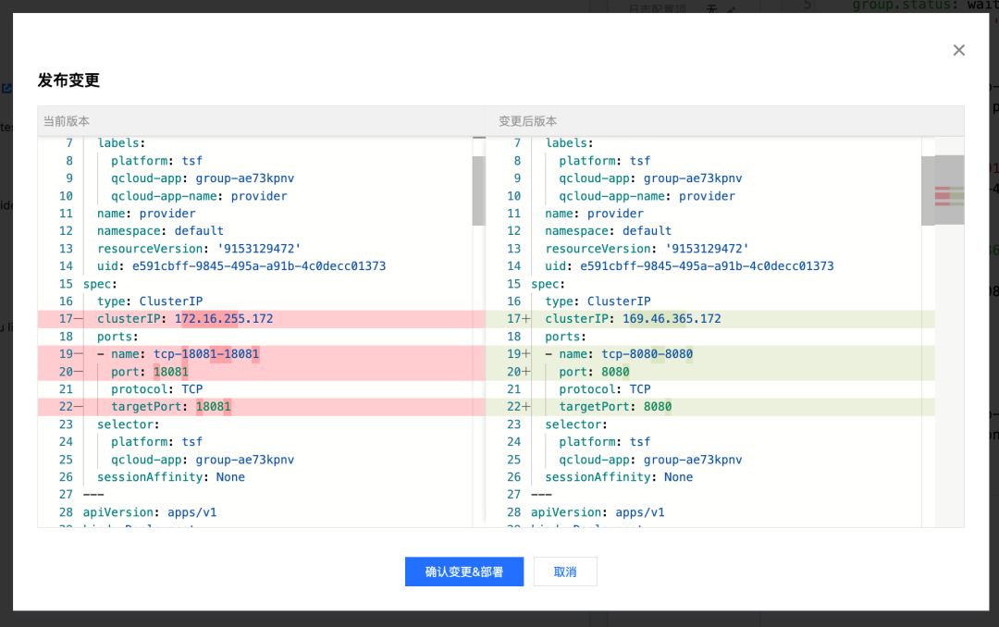This screenshot has height=627, width=999.
Task: Select namespace: default in 变更后版本 pane
Action: click(608, 231)
